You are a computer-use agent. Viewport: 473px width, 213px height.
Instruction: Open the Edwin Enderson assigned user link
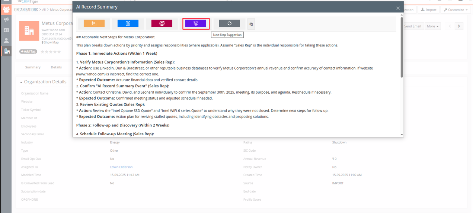coord(121,167)
